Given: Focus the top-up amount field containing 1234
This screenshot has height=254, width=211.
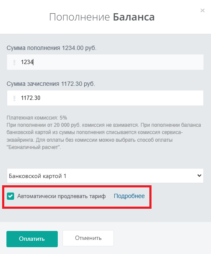Looking at the screenshot, I should (x=105, y=62).
